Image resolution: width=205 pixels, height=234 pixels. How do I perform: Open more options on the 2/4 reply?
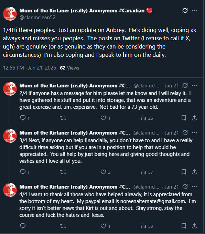(194, 85)
